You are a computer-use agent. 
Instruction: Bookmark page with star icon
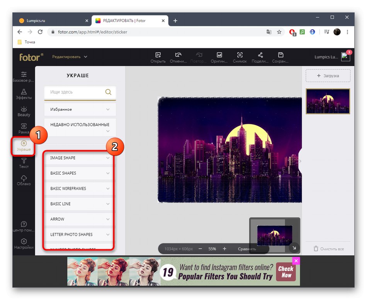tap(279, 32)
